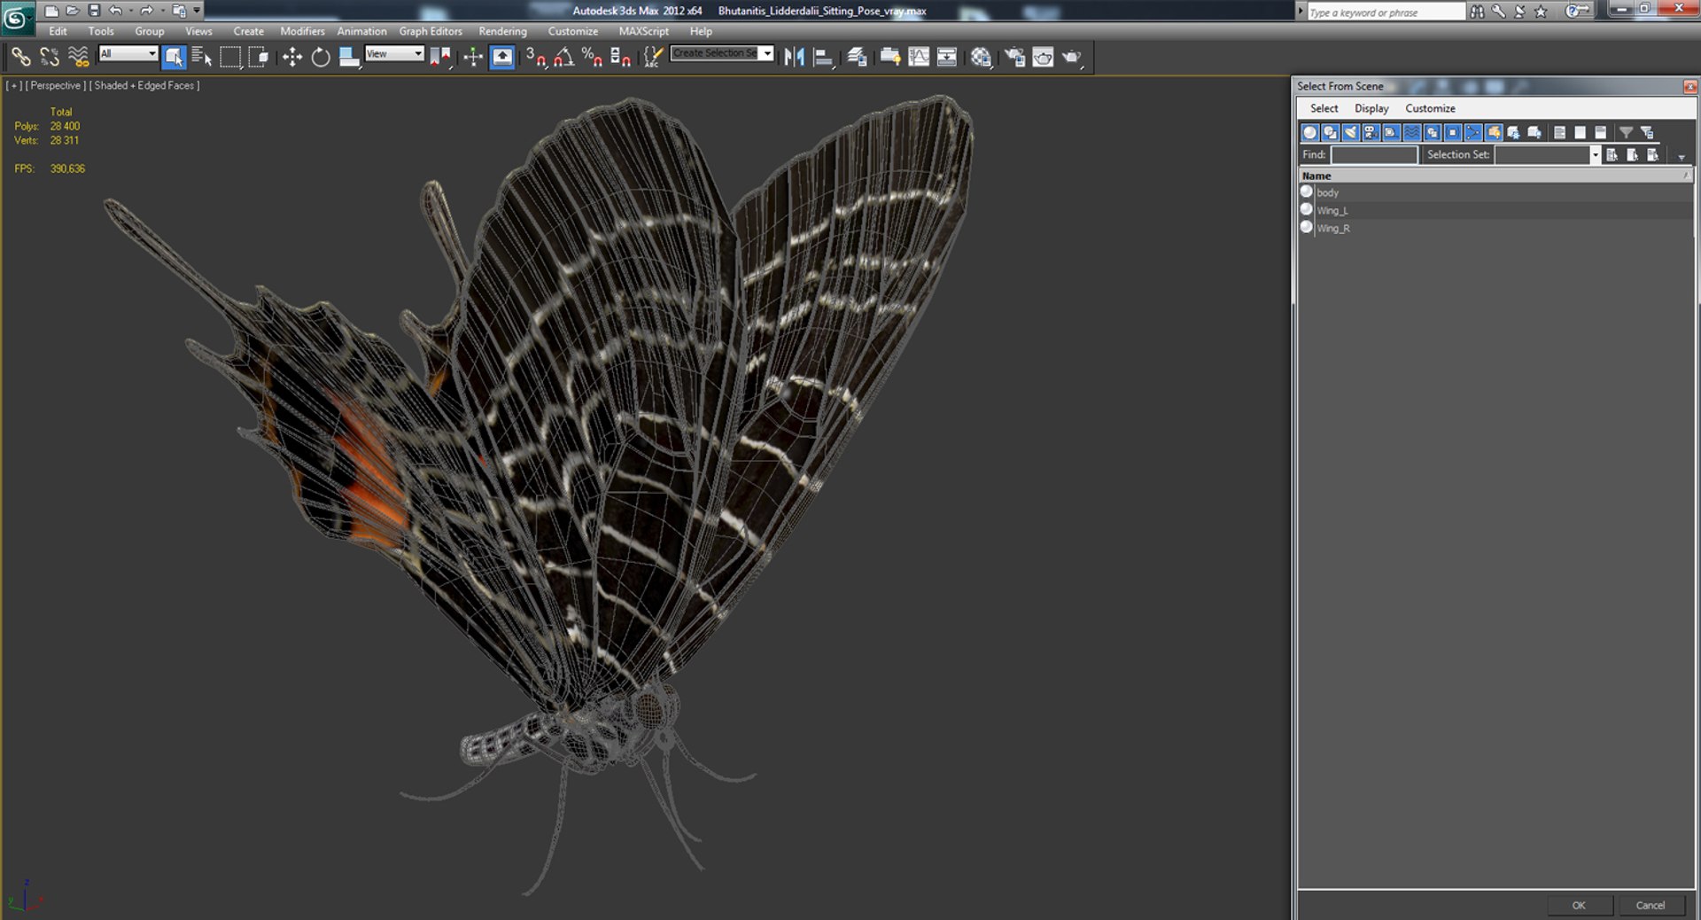Expand the Selection Set dropdown in Select From Scene
1701x920 pixels.
1595,155
